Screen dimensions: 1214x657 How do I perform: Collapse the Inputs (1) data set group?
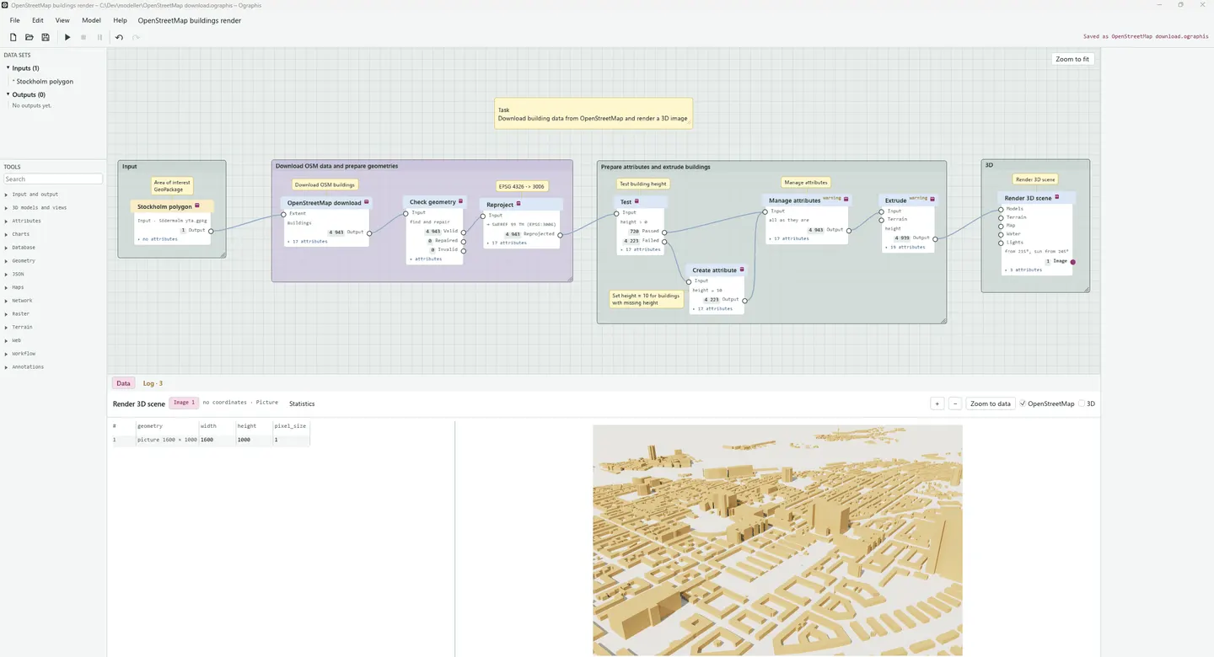tap(8, 68)
